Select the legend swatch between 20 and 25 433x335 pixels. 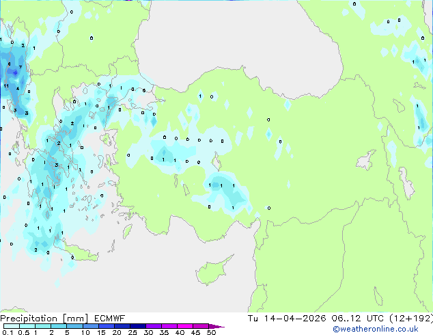[122, 326]
